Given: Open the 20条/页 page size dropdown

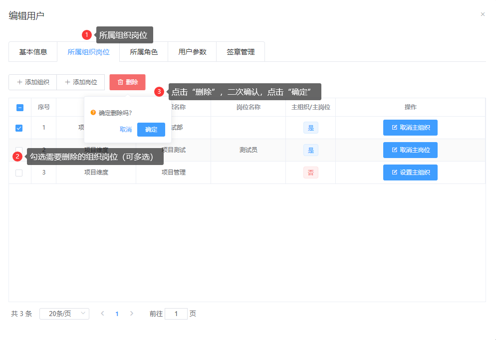Looking at the screenshot, I should click(x=64, y=314).
